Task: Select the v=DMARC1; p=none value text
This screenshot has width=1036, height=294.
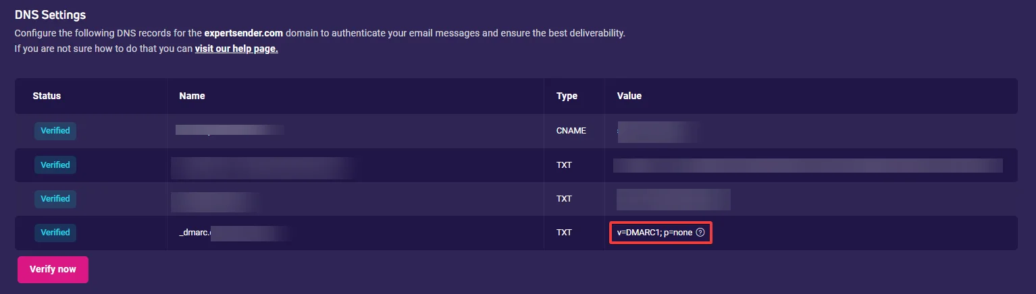Action: click(x=654, y=233)
